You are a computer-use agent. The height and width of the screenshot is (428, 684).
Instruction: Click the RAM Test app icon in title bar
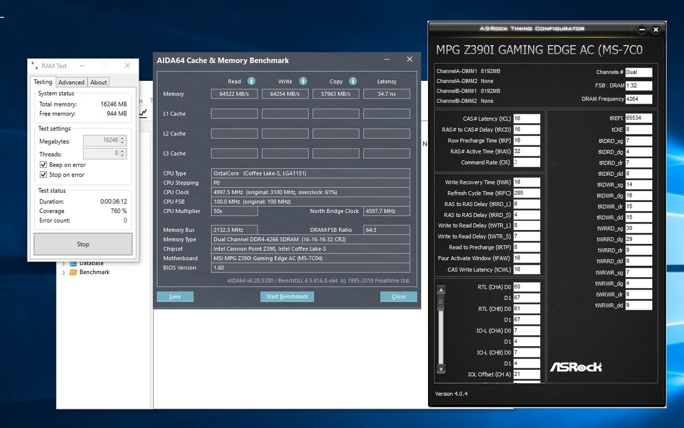coord(35,65)
